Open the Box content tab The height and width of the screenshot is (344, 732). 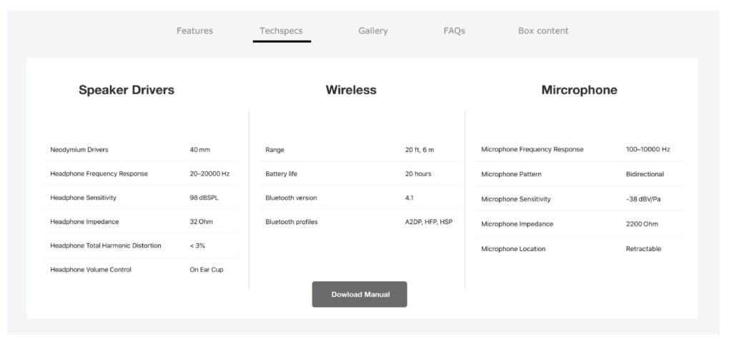pyautogui.click(x=543, y=31)
